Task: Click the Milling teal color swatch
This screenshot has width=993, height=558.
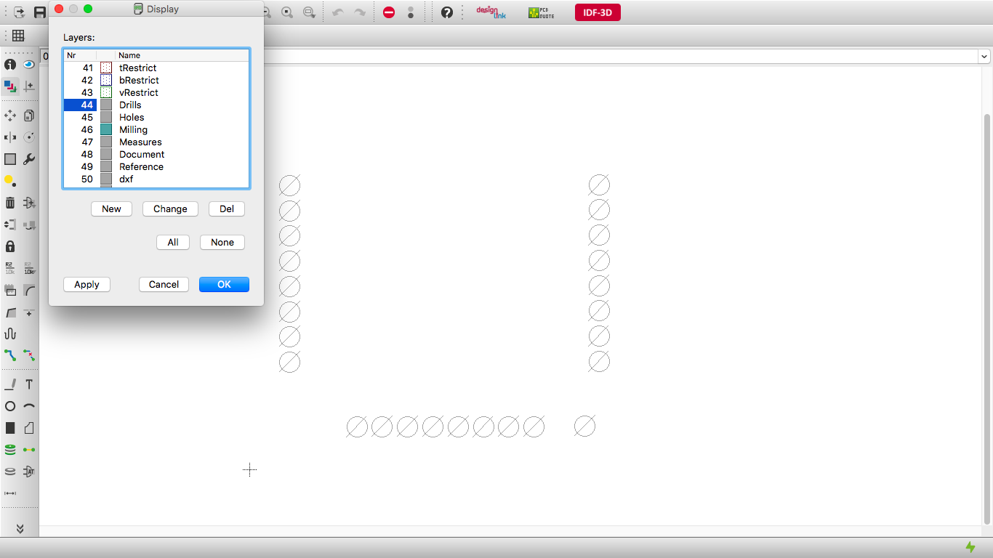Action: (x=106, y=129)
